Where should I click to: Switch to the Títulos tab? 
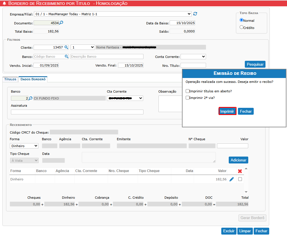[10, 79]
